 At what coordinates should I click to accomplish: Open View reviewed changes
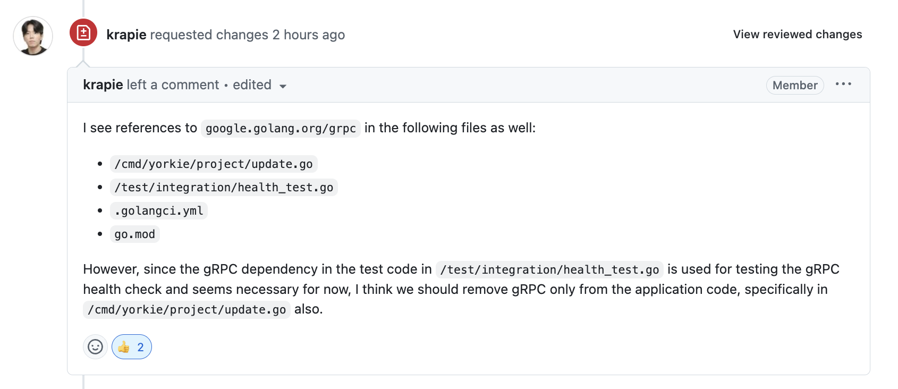point(797,35)
